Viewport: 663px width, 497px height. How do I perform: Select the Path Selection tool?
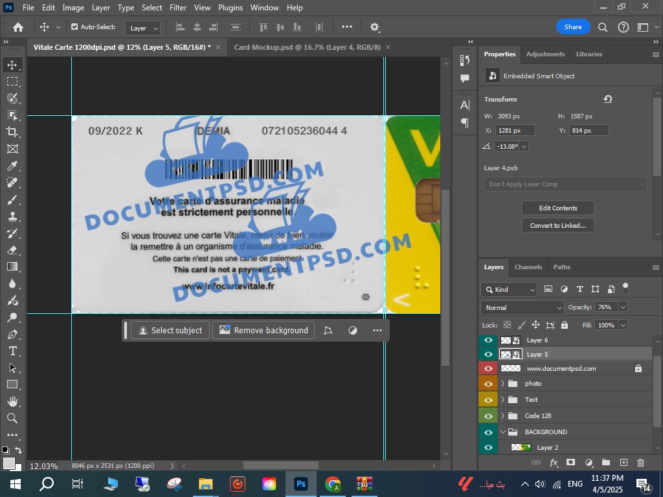click(12, 368)
